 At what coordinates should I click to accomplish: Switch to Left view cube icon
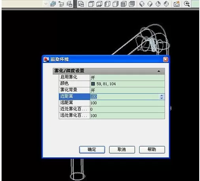coord(108,4)
